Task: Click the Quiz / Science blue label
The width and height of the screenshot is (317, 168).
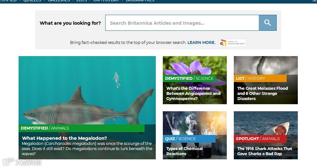Action: [x=189, y=139]
